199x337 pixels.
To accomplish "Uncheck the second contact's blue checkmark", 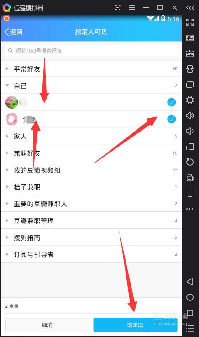I will click(x=171, y=119).
